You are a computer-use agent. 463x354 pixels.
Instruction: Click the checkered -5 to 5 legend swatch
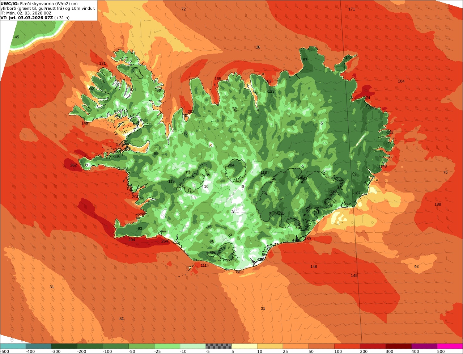(x=218, y=346)
